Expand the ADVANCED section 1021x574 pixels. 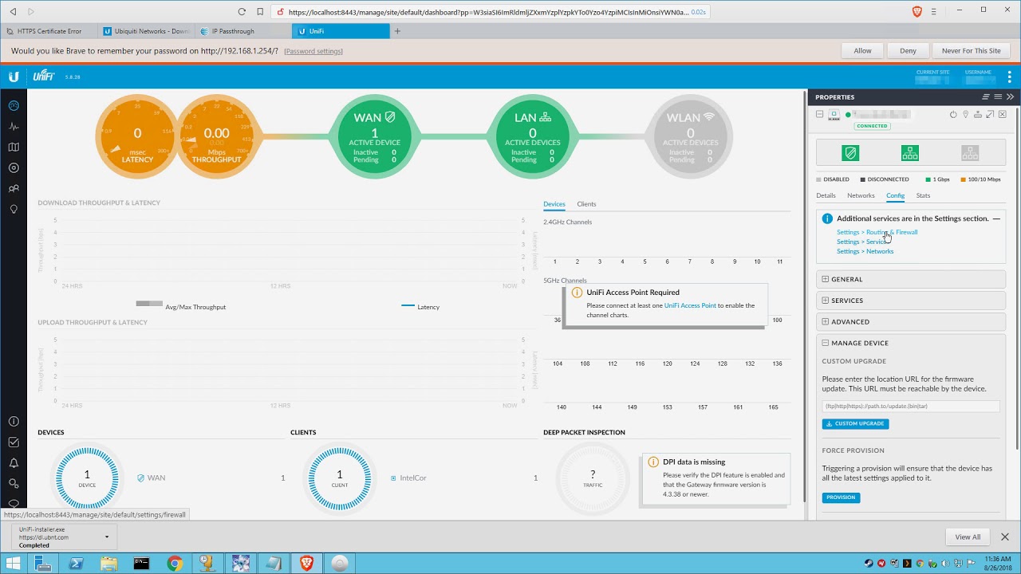pos(911,321)
